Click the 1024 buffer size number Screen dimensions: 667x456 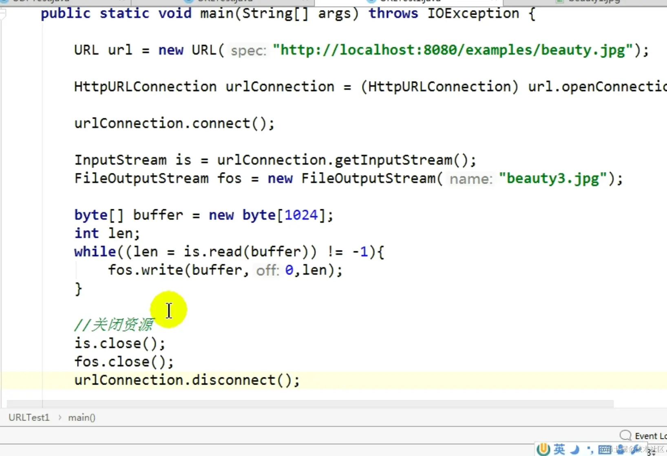[301, 215]
